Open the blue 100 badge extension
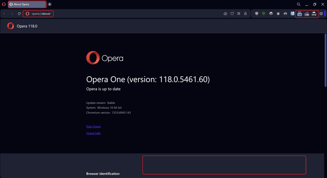Screen dimensions: 327x178 pyautogui.click(x=300, y=14)
